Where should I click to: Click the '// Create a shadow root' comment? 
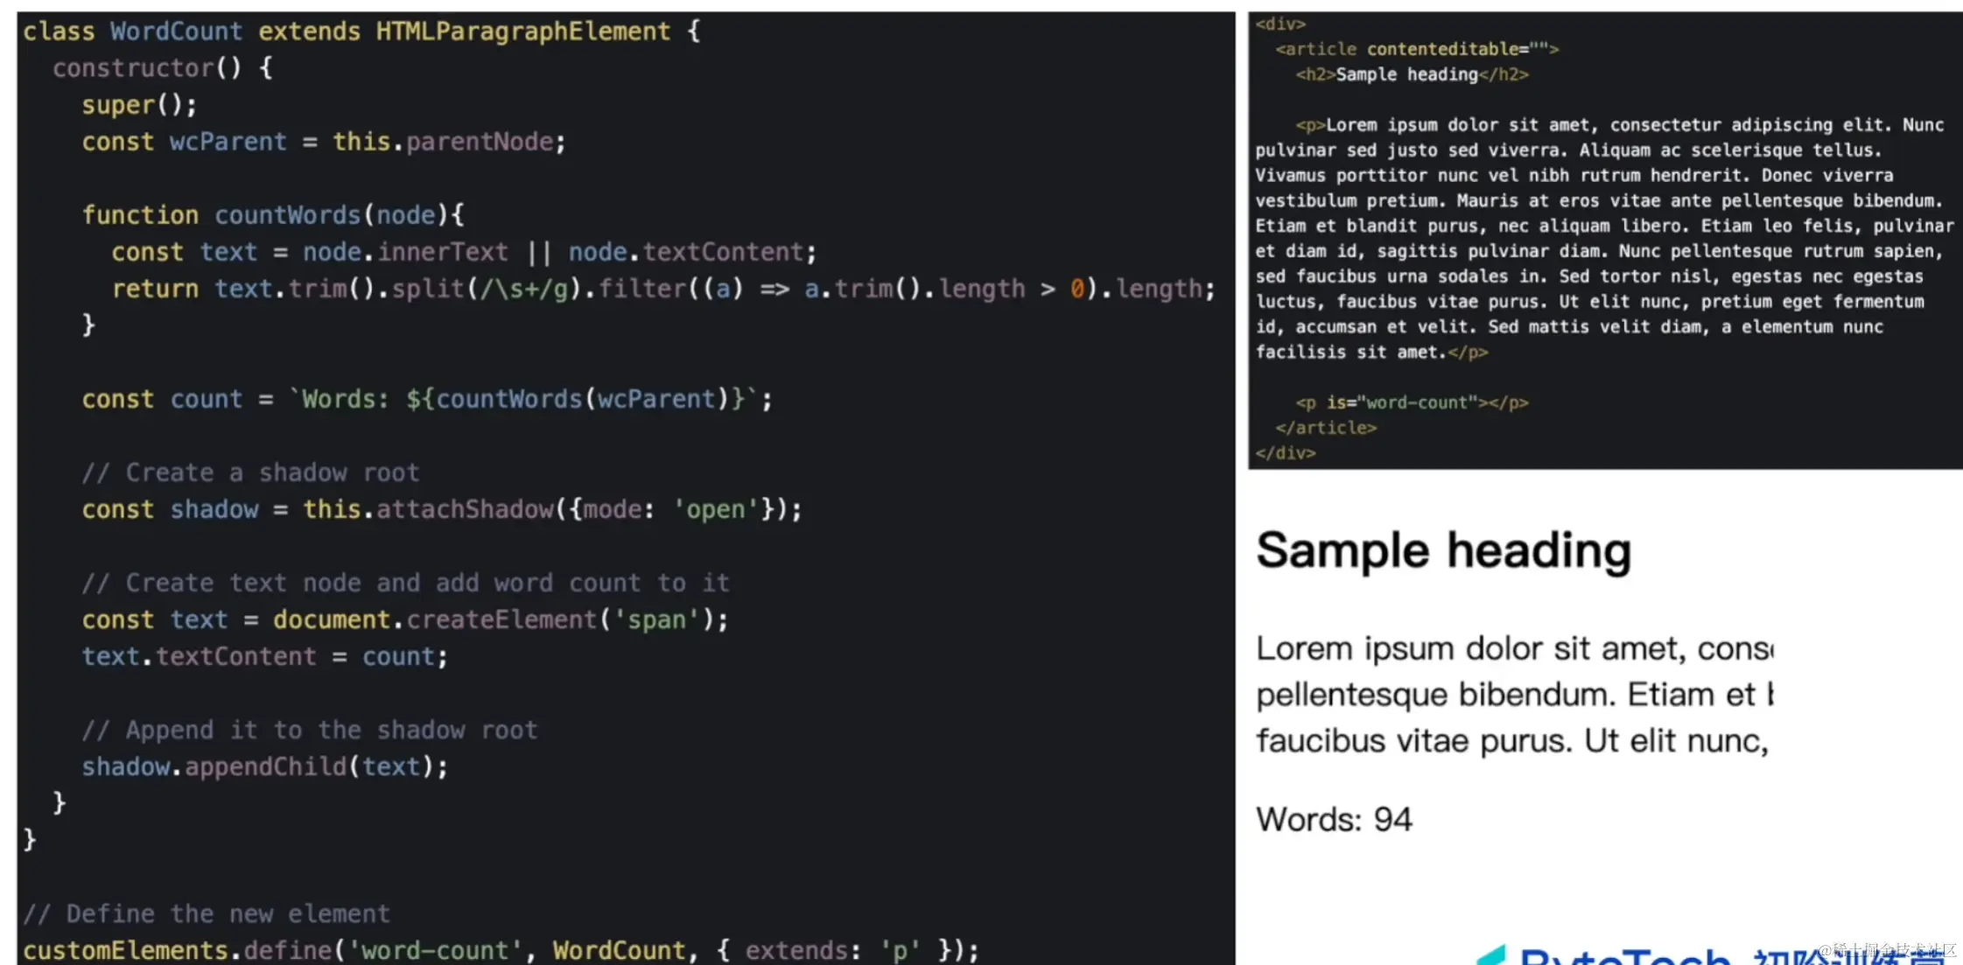pos(251,472)
